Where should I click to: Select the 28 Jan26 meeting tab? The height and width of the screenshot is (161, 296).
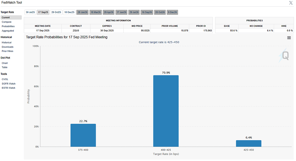82,12
